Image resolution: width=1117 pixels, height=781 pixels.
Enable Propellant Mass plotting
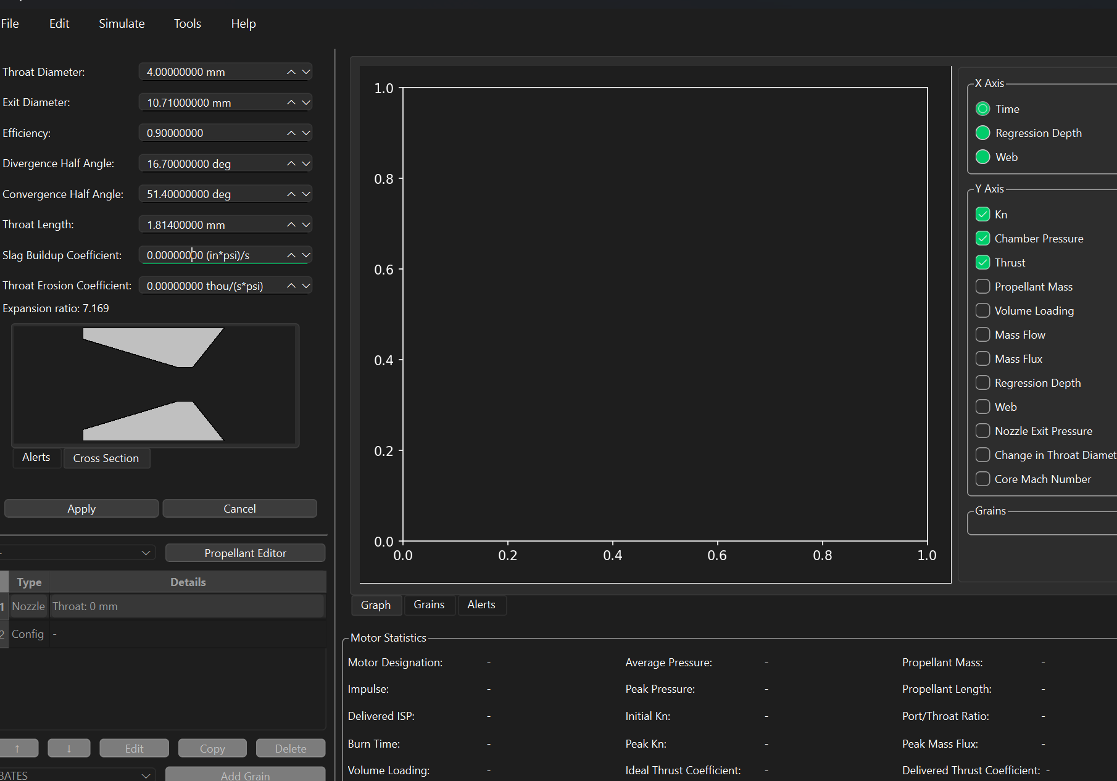point(982,287)
